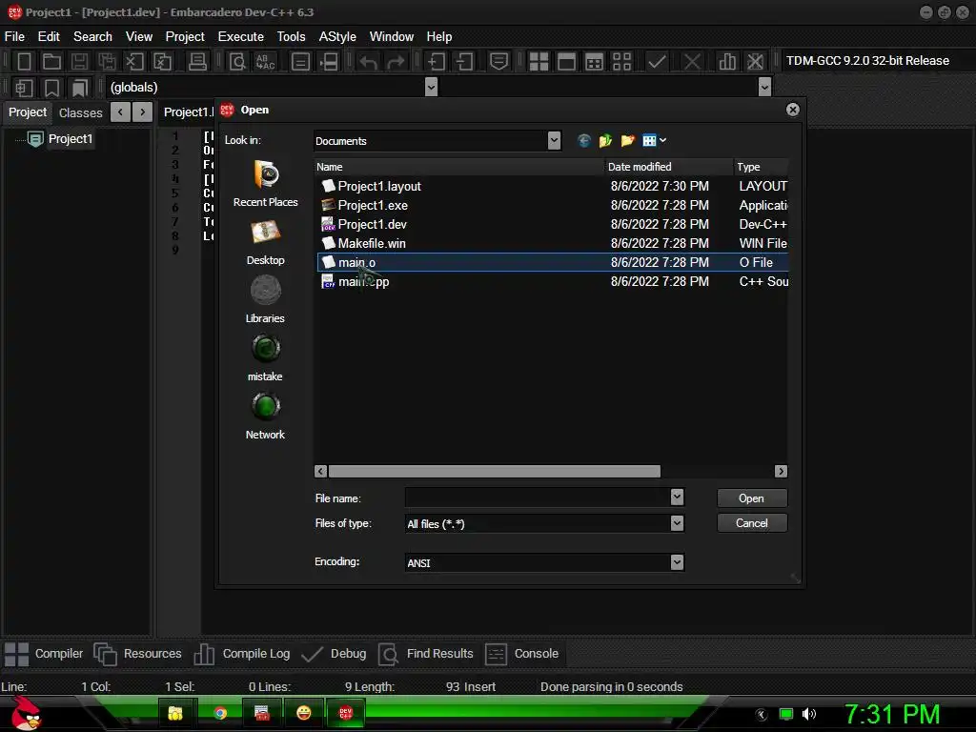Screen dimensions: 976x732
Task: Click the Rebuild All toolbar icon
Action: (x=621, y=61)
